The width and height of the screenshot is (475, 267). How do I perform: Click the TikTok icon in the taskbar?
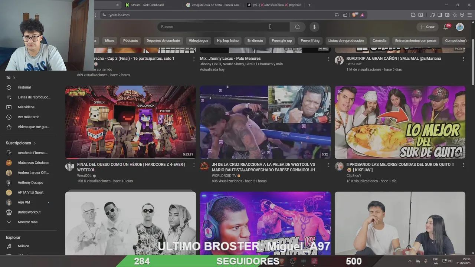point(314,261)
